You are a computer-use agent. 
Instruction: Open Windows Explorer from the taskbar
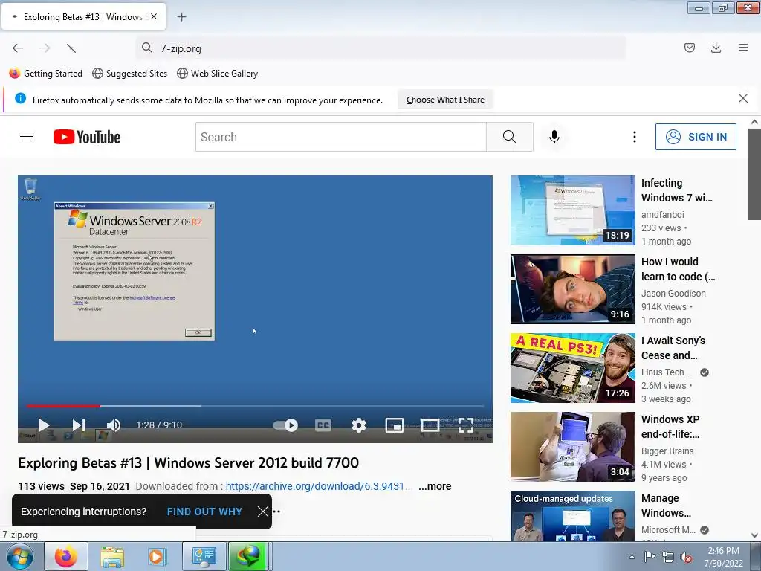113,556
